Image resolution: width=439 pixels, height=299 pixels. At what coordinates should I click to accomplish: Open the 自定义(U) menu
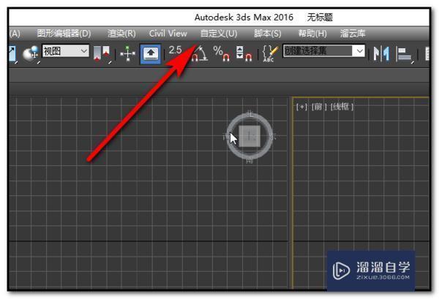[x=219, y=34]
